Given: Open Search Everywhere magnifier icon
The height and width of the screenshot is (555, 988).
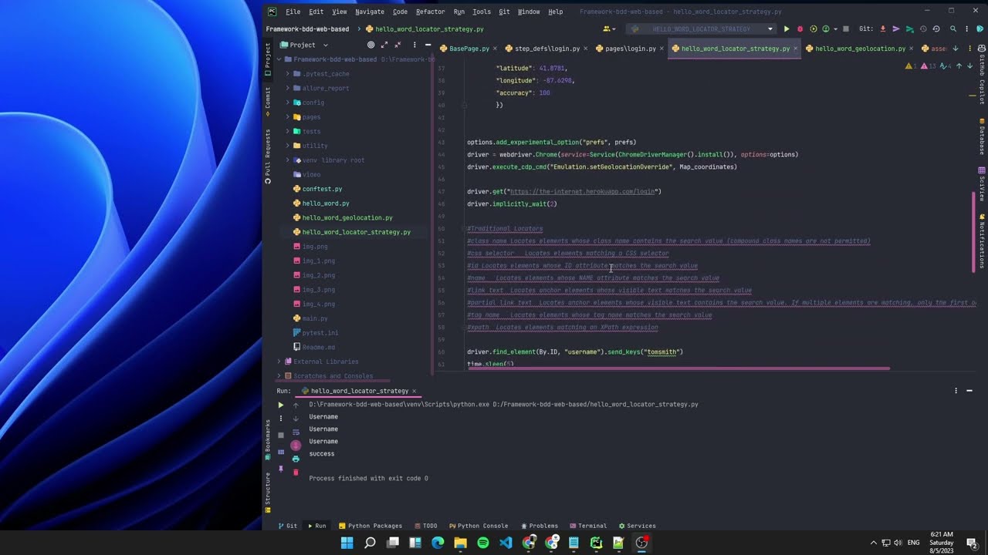Looking at the screenshot, I should [953, 29].
